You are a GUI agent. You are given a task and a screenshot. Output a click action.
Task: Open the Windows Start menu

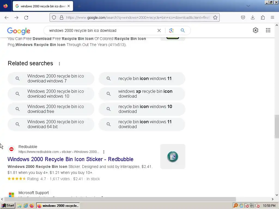click(8, 206)
